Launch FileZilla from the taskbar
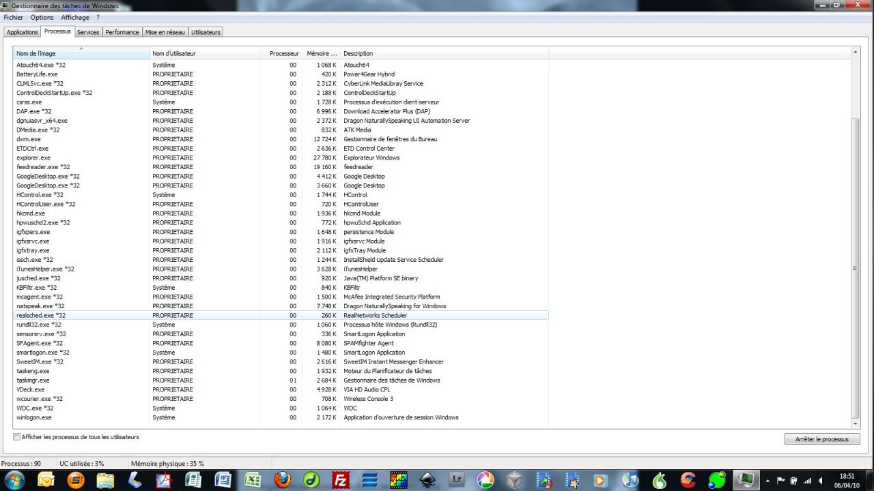This screenshot has height=491, width=874. (x=341, y=480)
